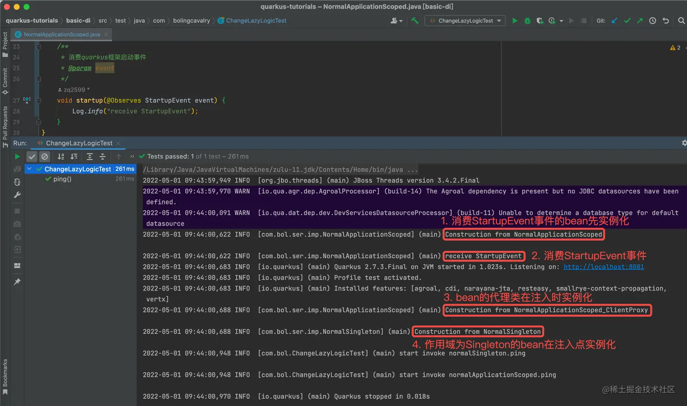Click the layout icon in Run sidebar
Image resolution: width=687 pixels, height=406 pixels.
(x=17, y=266)
